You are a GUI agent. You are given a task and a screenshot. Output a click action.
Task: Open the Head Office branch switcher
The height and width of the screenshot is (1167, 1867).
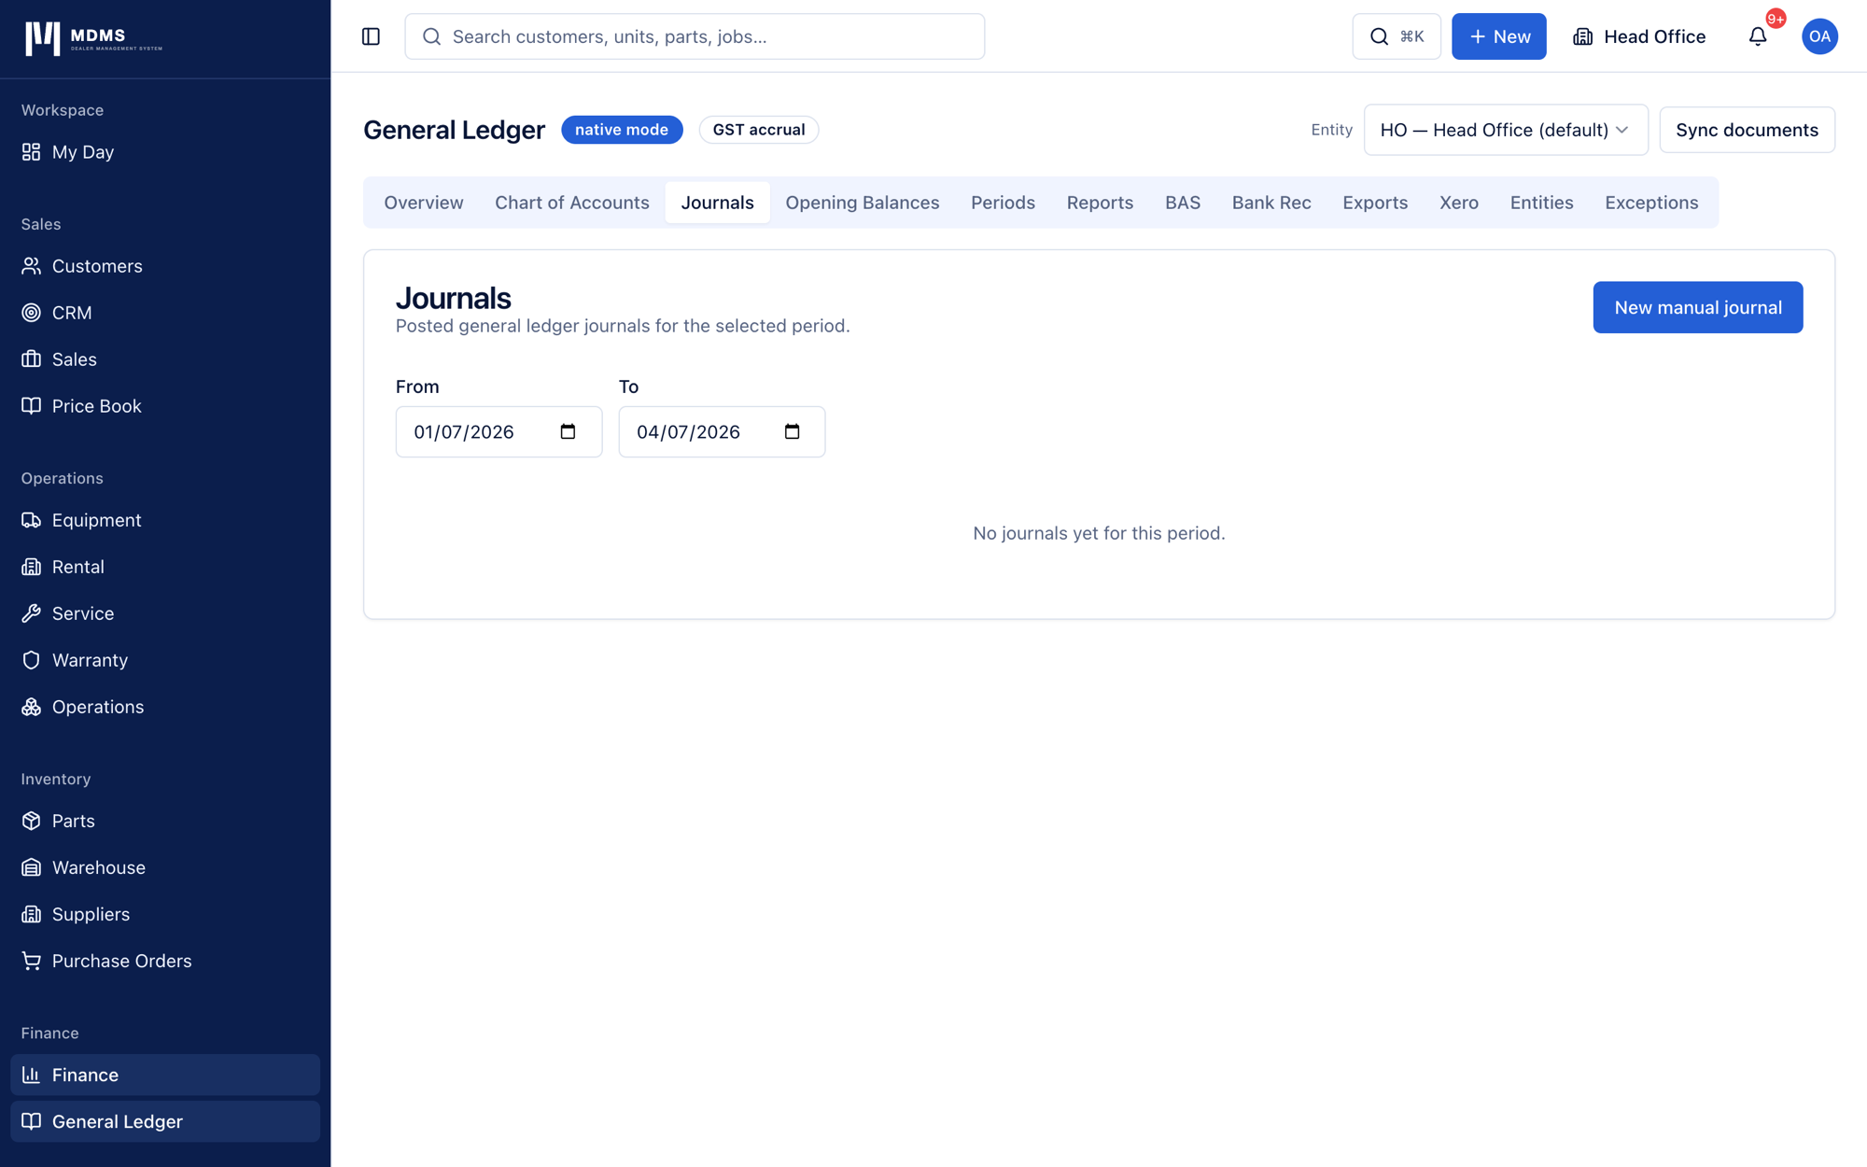click(x=1639, y=36)
